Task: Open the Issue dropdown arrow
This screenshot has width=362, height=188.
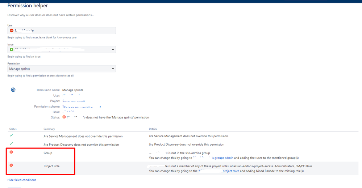Action: (x=113, y=50)
